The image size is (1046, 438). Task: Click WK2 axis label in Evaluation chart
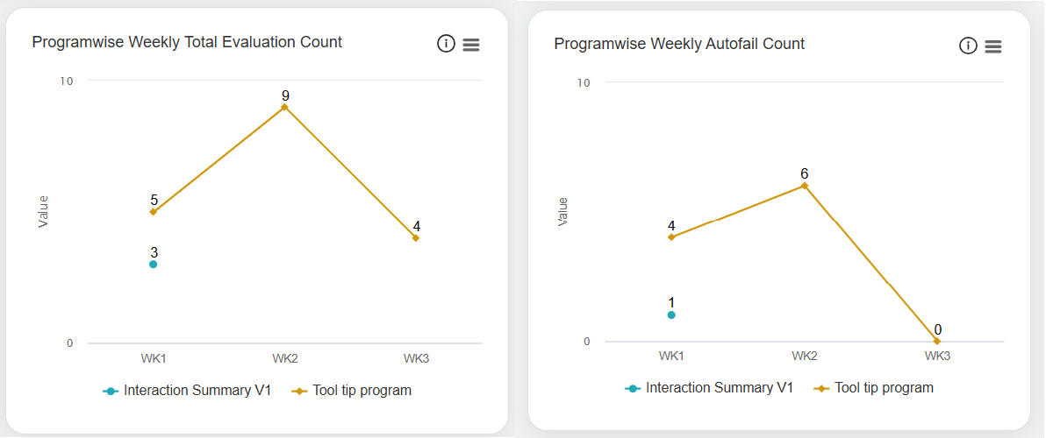pos(285,358)
